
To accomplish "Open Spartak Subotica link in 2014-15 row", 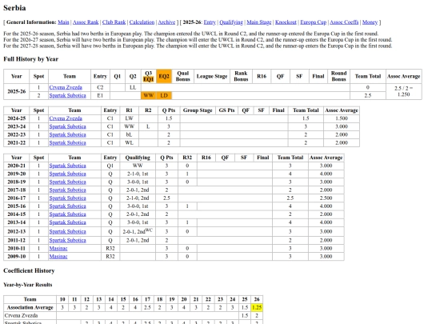I will [67, 214].
